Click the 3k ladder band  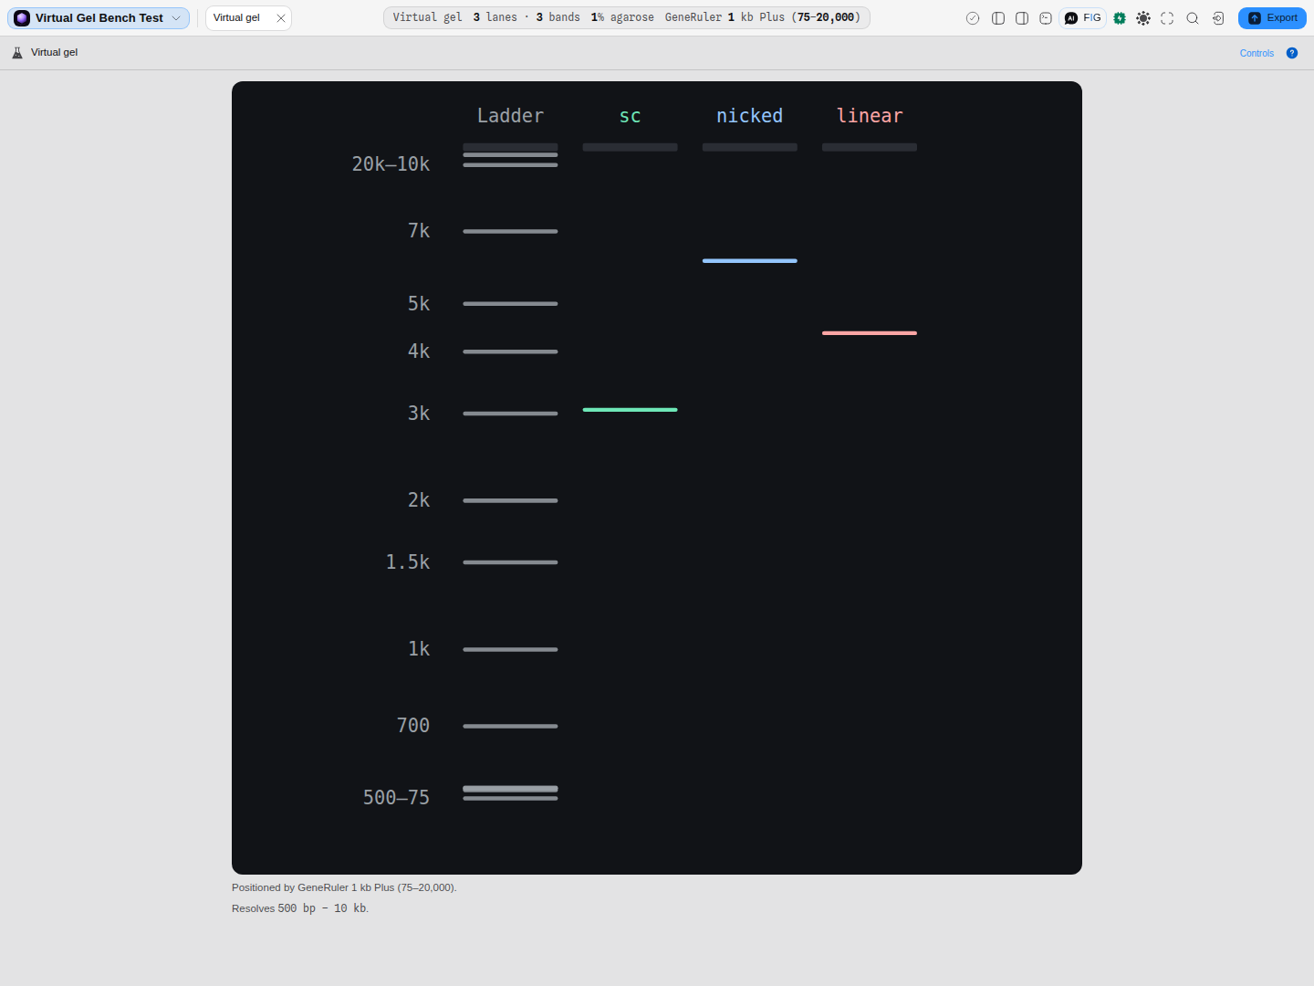510,414
